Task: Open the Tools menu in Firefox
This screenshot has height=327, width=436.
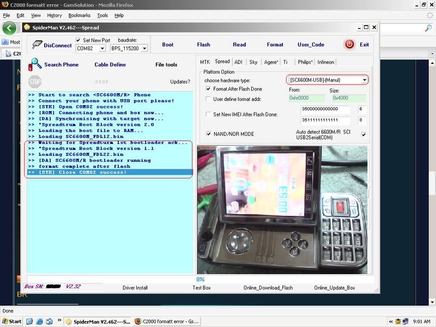Action: click(x=102, y=15)
